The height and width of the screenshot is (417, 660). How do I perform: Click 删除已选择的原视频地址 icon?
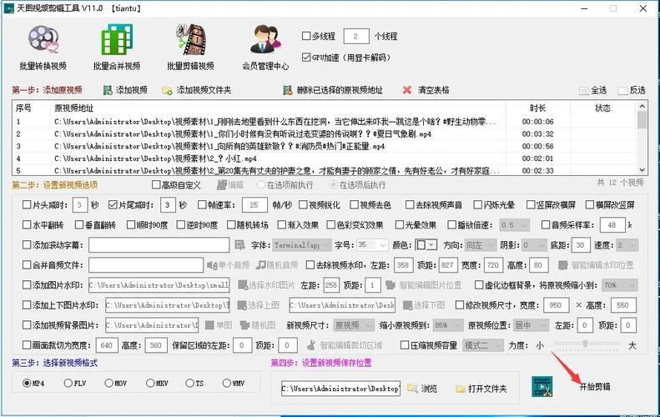tap(288, 90)
